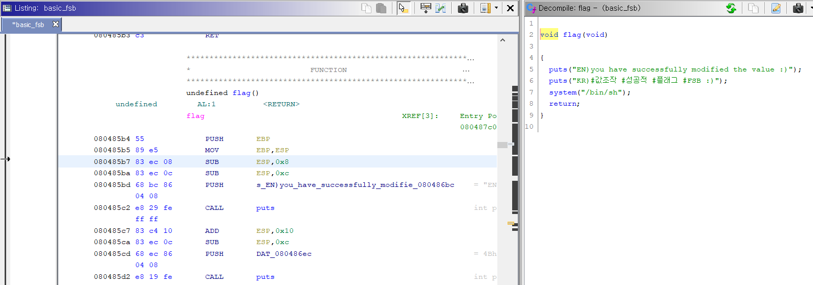Image resolution: width=813 pixels, height=285 pixels.
Task: Click line number 7 in decompiler
Action: pos(531,92)
